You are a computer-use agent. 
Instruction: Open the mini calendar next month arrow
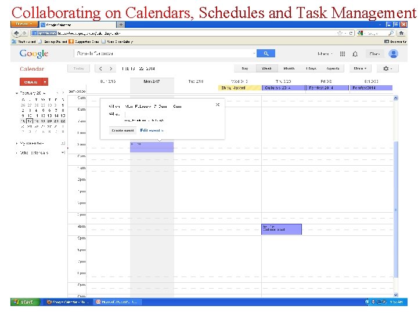[63, 93]
